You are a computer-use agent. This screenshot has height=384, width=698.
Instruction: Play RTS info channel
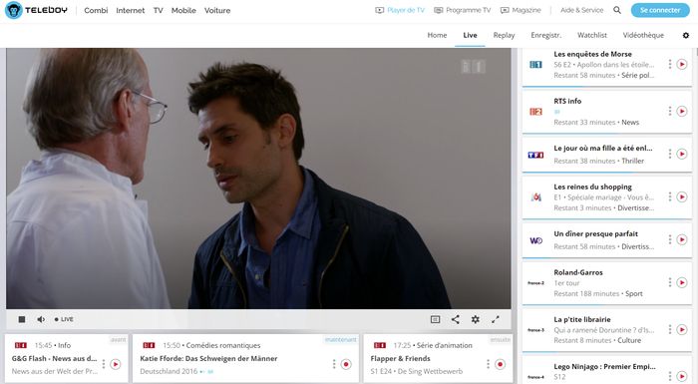(682, 111)
